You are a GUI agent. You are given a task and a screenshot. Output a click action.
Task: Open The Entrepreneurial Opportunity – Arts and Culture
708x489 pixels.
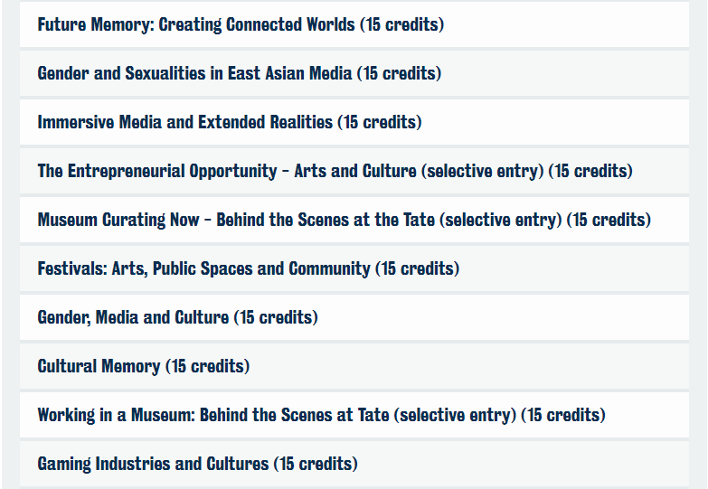[354, 171]
